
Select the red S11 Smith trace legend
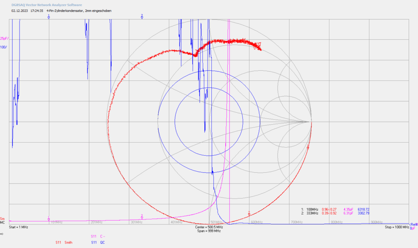[64, 242]
